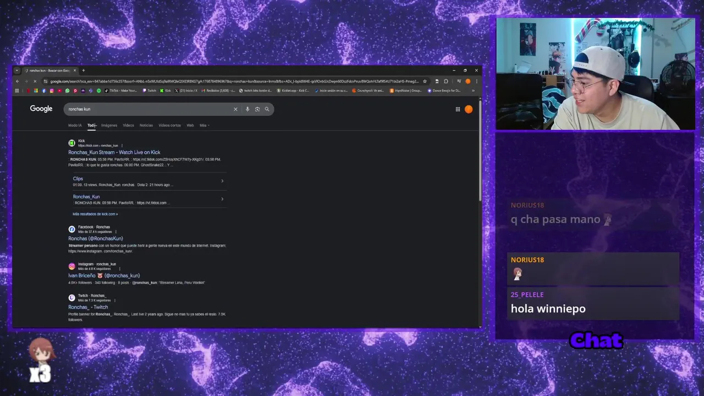Open a new browser tab
This screenshot has width=704, height=396.
coord(84,70)
